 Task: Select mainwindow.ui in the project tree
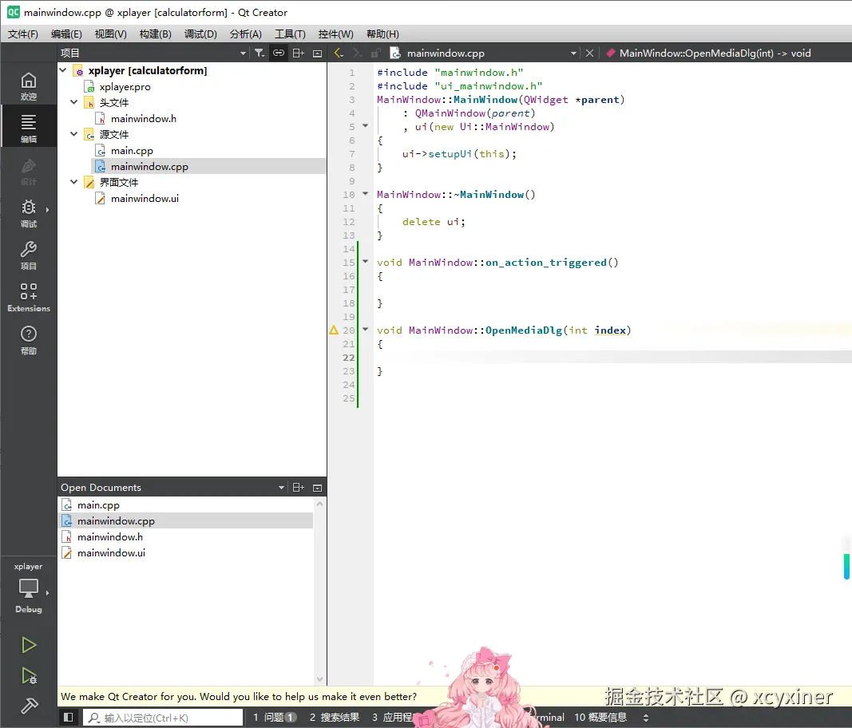145,199
